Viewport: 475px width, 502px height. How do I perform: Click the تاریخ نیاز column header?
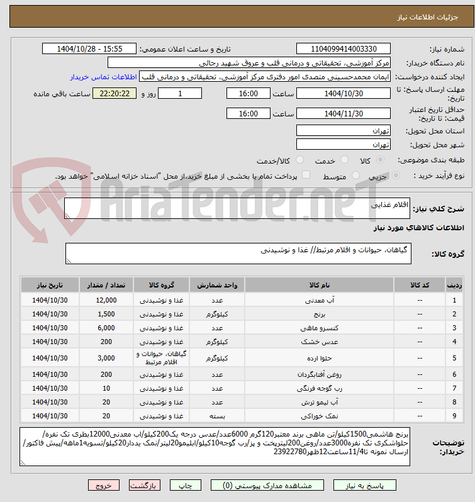click(50, 285)
